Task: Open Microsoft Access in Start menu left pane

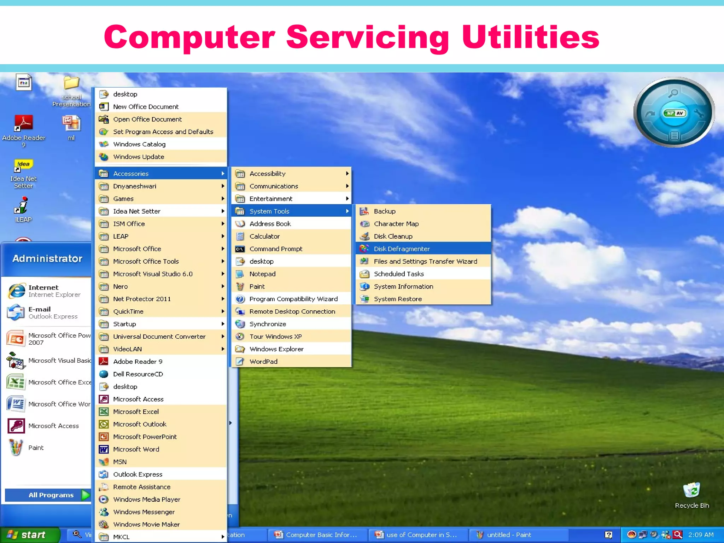Action: click(x=48, y=426)
